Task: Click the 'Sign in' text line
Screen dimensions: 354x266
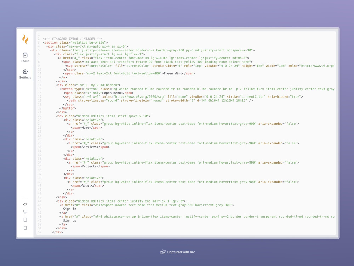Action: tap(69, 209)
